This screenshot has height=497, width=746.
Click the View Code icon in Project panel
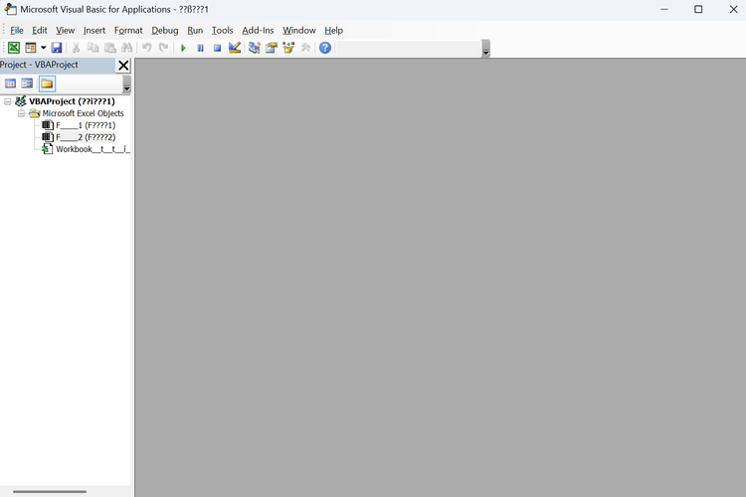(x=10, y=83)
